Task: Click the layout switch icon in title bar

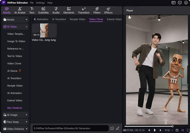Action: pos(173,3)
